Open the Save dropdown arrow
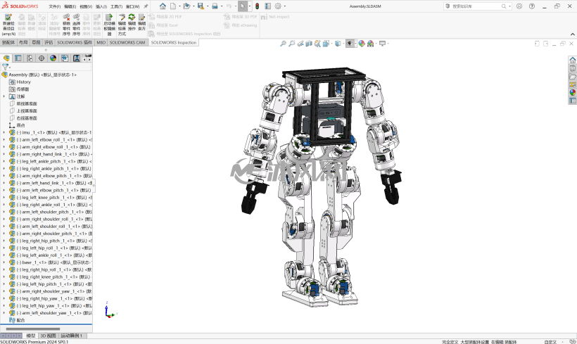Screen dimensions: 577x344 tap(208, 6)
